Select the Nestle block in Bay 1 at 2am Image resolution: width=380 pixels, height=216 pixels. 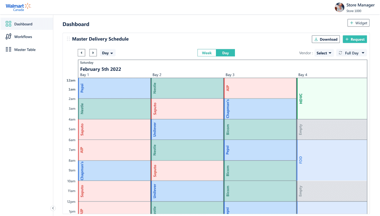coord(114,109)
